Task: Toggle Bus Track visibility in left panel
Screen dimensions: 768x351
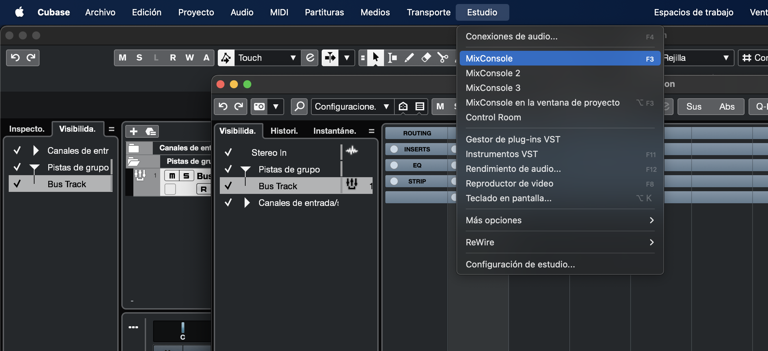Action: click(17, 184)
